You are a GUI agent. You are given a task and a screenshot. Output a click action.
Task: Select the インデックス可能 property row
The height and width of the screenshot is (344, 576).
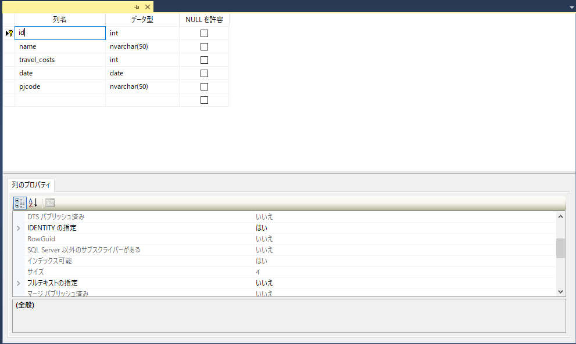284,261
